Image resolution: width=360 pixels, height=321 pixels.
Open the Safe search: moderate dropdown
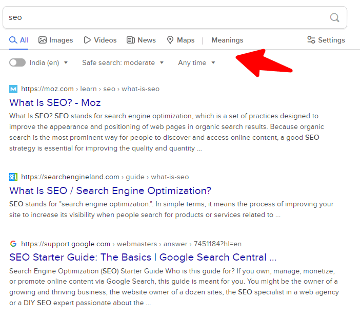(123, 62)
